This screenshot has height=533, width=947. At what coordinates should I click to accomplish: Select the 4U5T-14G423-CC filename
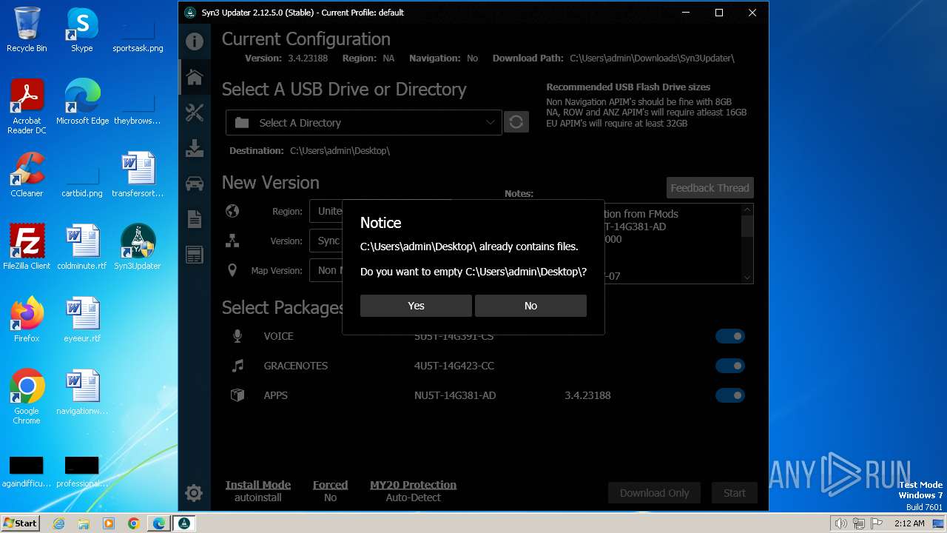[454, 366]
